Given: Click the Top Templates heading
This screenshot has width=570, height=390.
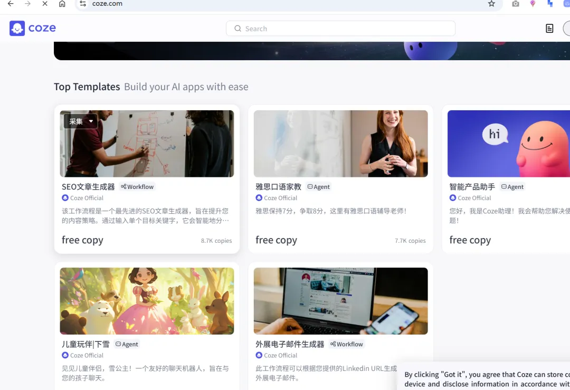Looking at the screenshot, I should [x=87, y=87].
